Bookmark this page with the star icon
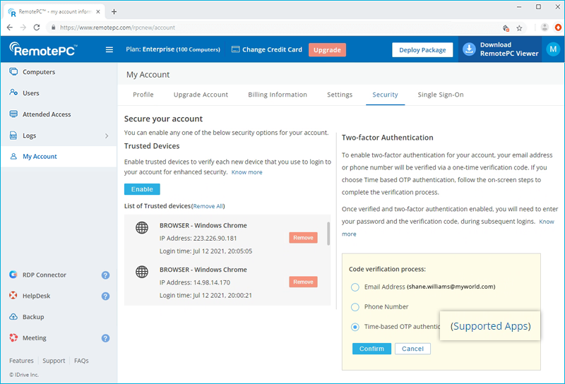This screenshot has height=384, width=565. [x=519, y=28]
